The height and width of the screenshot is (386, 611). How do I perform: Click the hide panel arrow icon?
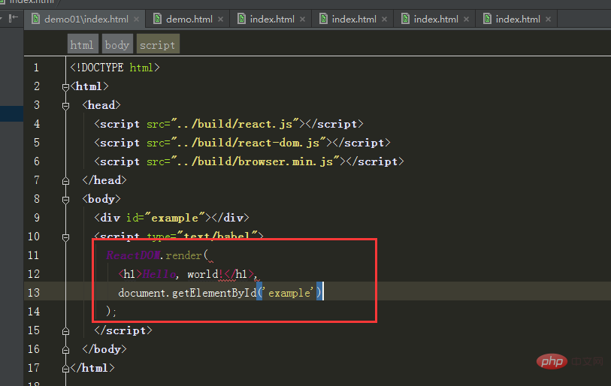13,18
